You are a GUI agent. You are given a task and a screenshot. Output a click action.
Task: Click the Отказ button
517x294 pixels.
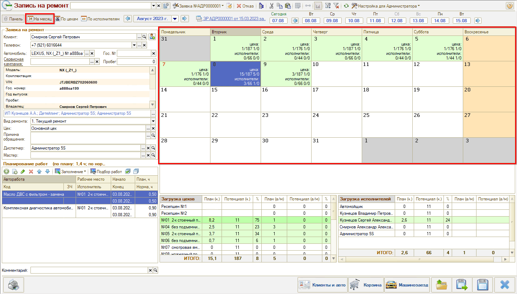tap(245, 6)
